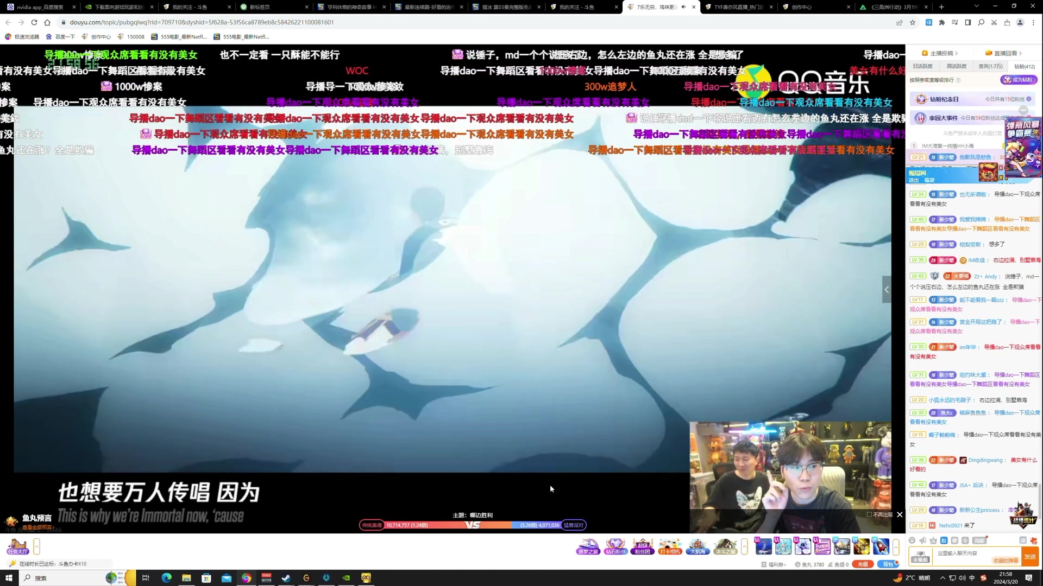The height and width of the screenshot is (586, 1043).
Task: Toggle the 粉 fan badge danmaku button
Action: coord(944,540)
